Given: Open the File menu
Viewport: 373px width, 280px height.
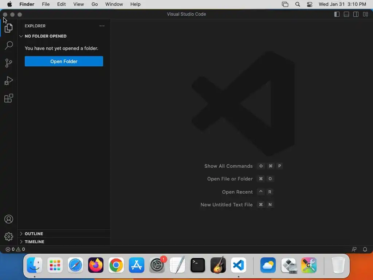Looking at the screenshot, I should [46, 4].
